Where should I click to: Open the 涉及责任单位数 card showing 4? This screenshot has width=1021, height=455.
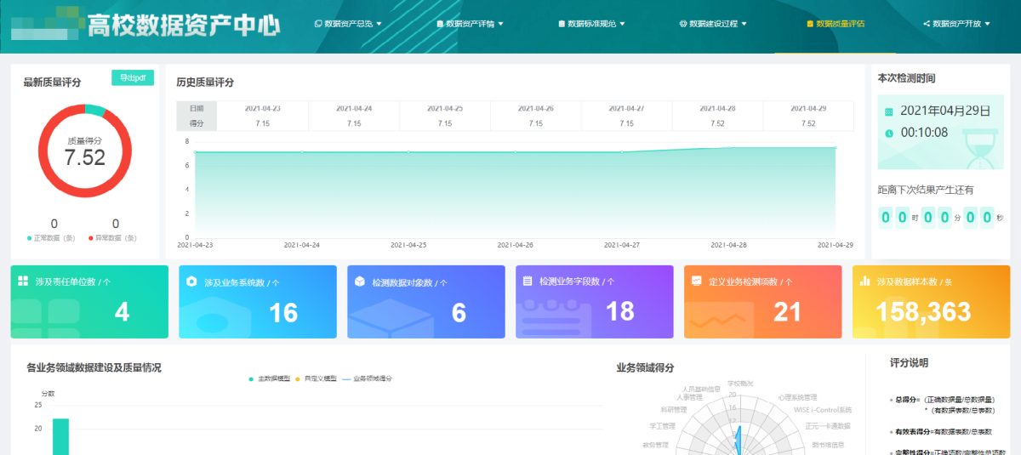(89, 302)
